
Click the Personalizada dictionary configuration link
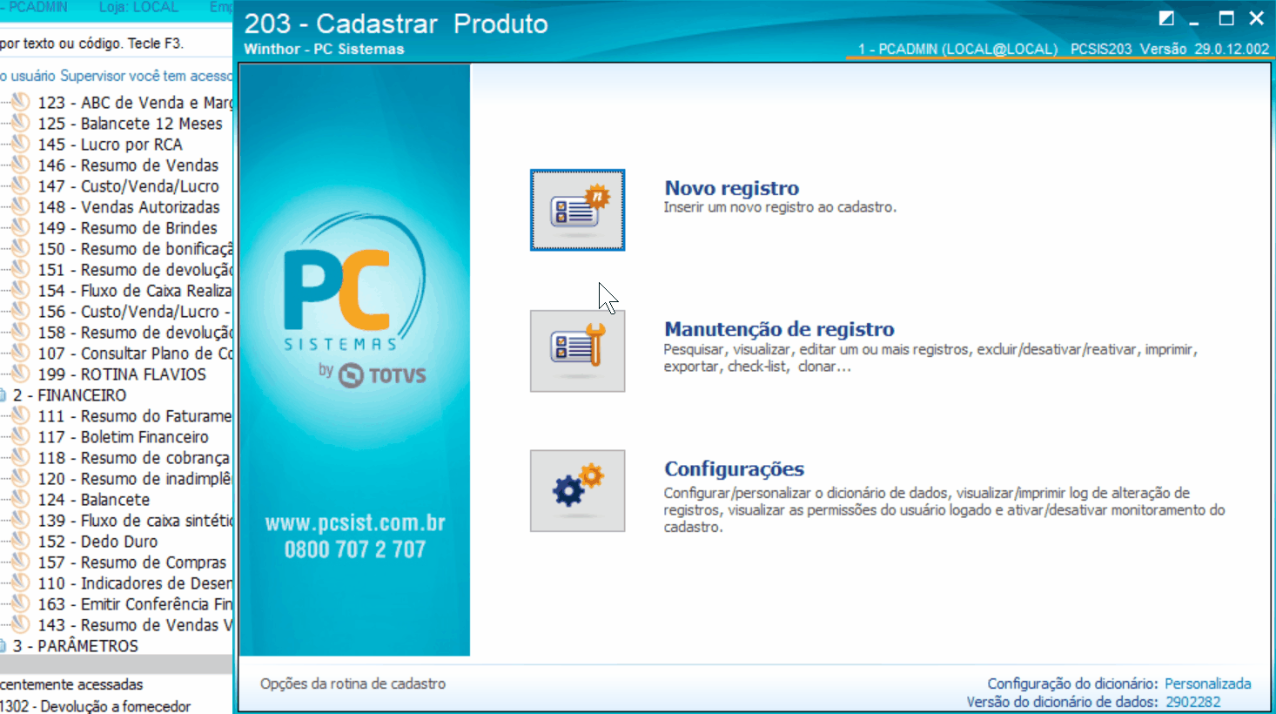[x=1207, y=684]
